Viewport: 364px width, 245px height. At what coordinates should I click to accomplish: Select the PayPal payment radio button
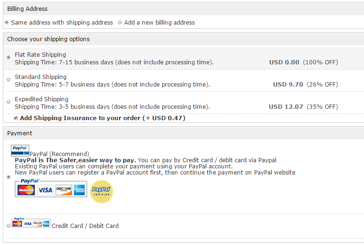pyautogui.click(x=9, y=177)
